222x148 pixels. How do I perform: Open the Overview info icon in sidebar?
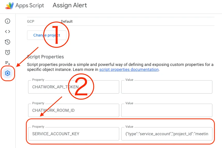pyautogui.click(x=8, y=21)
